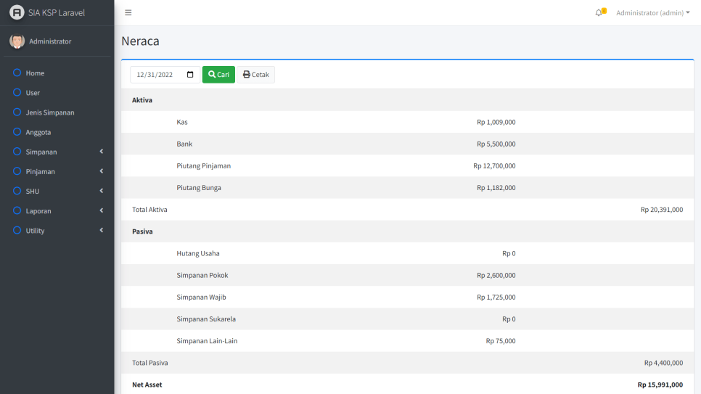The image size is (701, 394).
Task: Expand the Laporan submenu chevron
Action: point(102,210)
